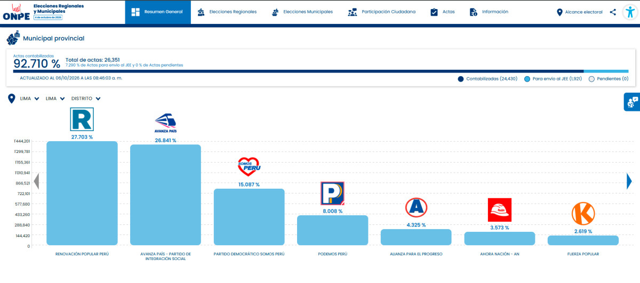Open the Elecciones Municipales tab
The image size is (640, 283).
pos(302,12)
